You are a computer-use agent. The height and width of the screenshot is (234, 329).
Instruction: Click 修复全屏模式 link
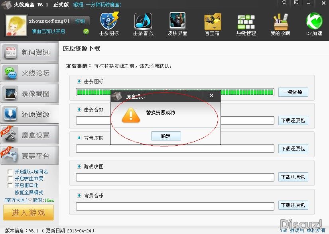click(29, 192)
